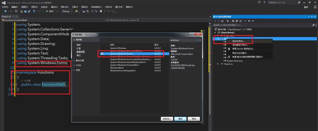Click the Visual Studio logo icon
Screen dimensions: 318x131
click(4, 3)
